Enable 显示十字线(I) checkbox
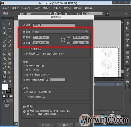 (24, 70)
